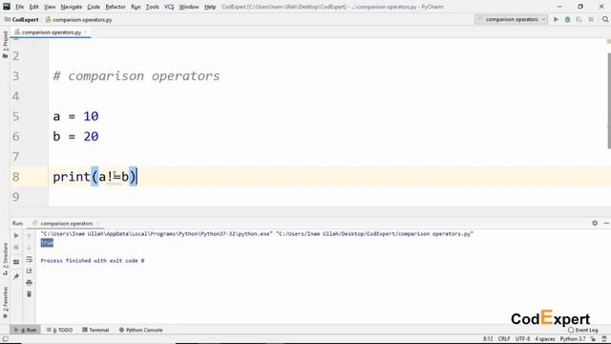Select Python 3.7 interpreter in status bar

tap(573, 339)
